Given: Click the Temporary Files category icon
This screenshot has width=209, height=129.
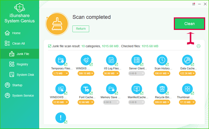Looking at the screenshot, I should 61,60.
